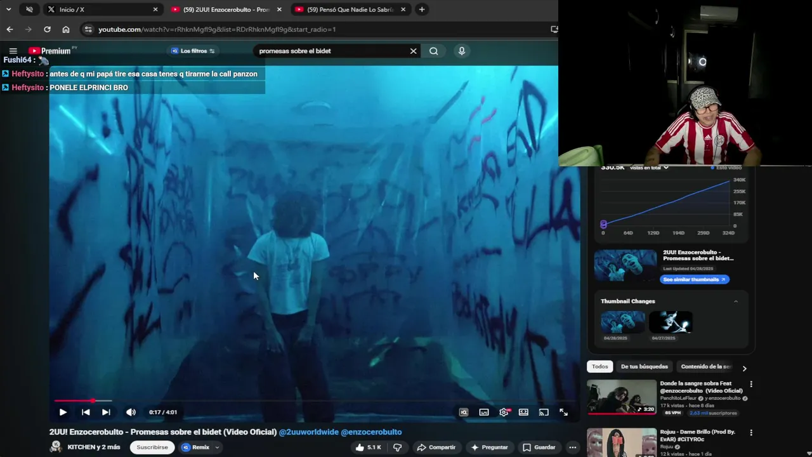
Task: Click the vidIQ icon in player controls
Action: point(464,412)
